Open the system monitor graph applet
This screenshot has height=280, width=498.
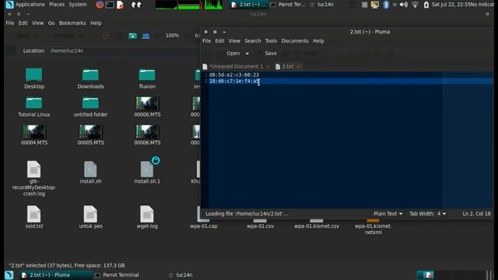coord(189,5)
